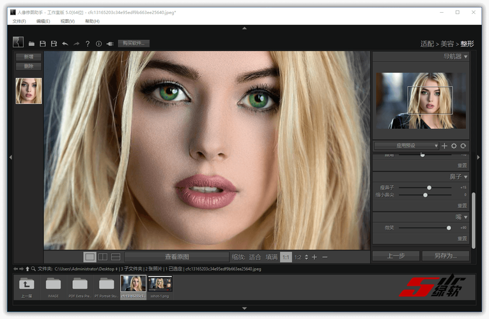Go to the 美容 step tab
Screen dimensions: 489x319
[447, 44]
